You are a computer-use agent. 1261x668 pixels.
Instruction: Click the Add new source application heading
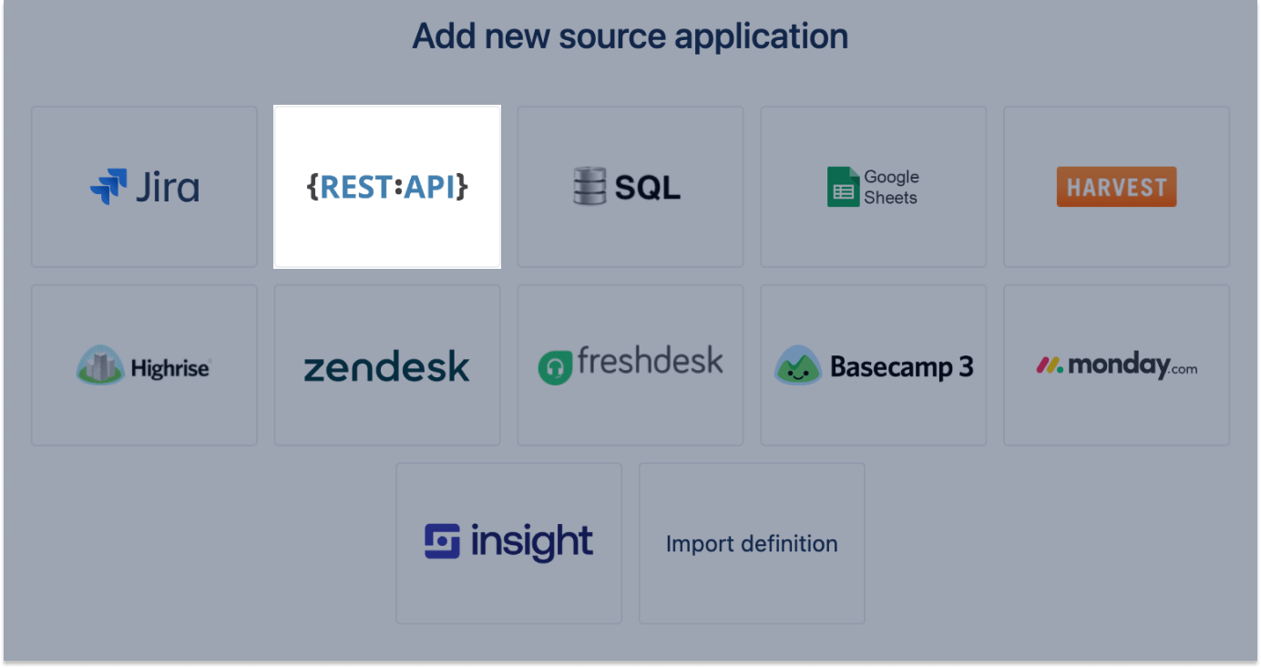630,36
